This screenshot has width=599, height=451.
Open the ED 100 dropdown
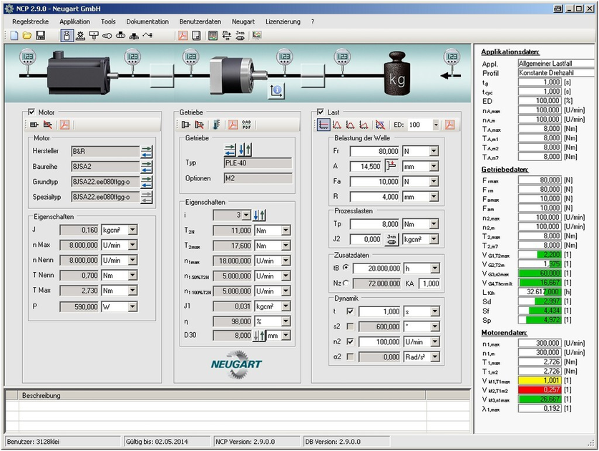(436, 125)
